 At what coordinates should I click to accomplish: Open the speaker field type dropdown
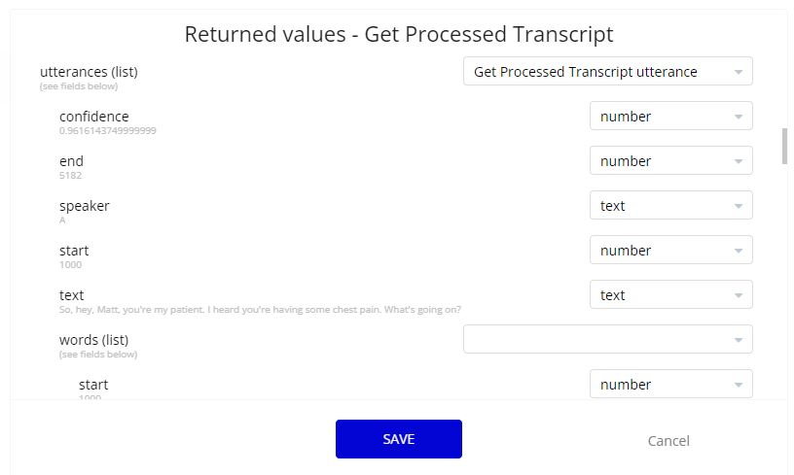pyautogui.click(x=671, y=205)
